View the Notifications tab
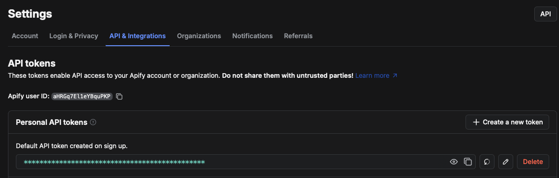Image resolution: width=559 pixels, height=178 pixels. (x=252, y=36)
